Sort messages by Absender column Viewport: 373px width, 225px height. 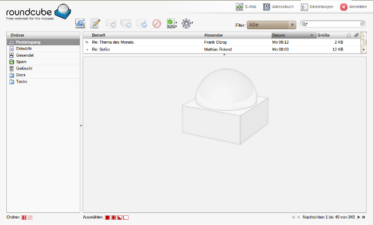coord(213,35)
